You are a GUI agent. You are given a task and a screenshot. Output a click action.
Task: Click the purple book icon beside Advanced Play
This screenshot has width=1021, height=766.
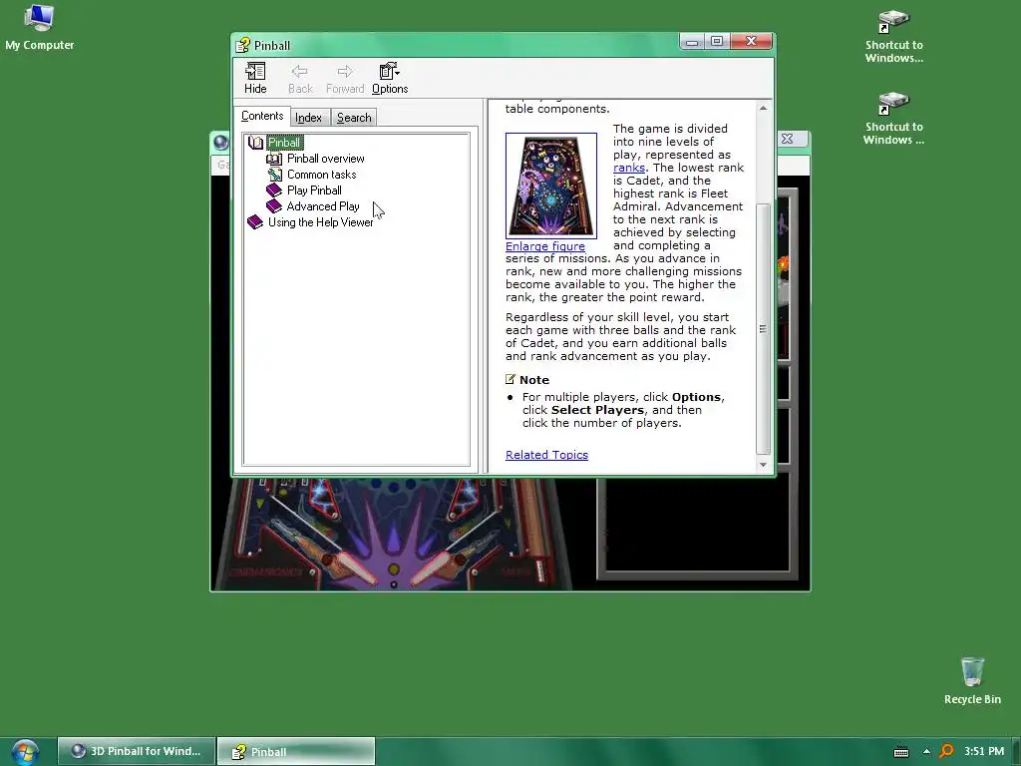pos(274,205)
